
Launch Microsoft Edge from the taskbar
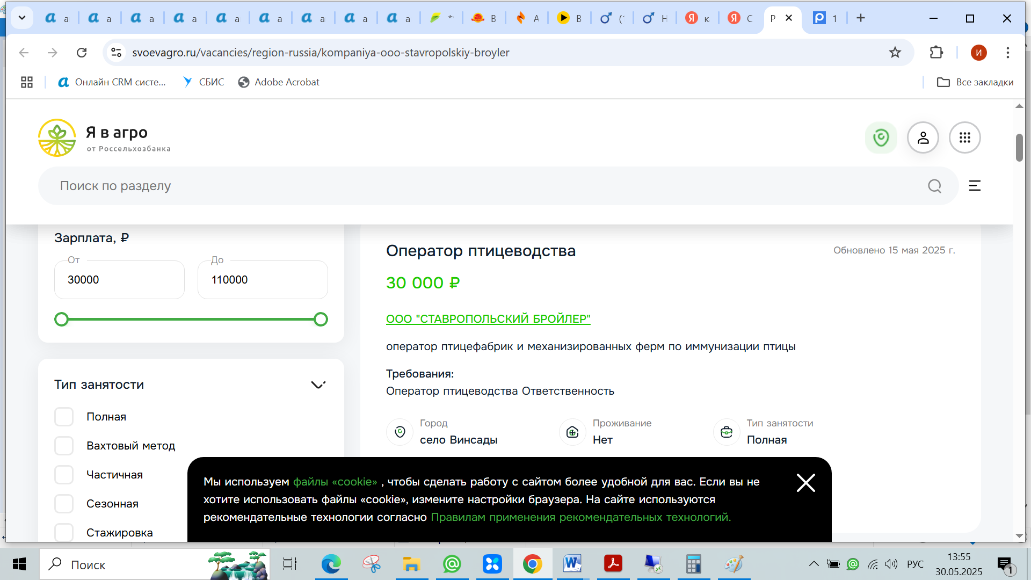click(331, 564)
